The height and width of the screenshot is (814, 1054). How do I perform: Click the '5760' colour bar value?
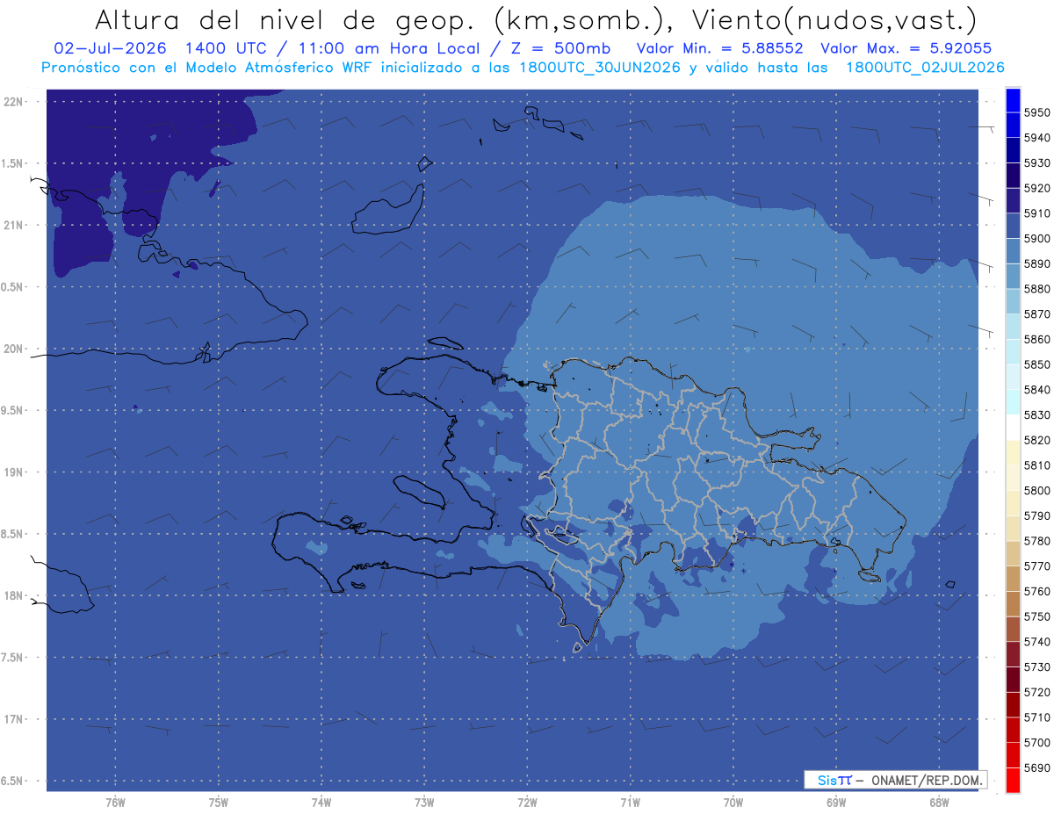[x=1037, y=591]
